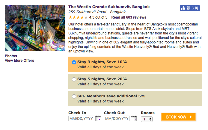This screenshot has height=130, width=208.
Task: Click the Facebook like count button
Action: (190, 8)
